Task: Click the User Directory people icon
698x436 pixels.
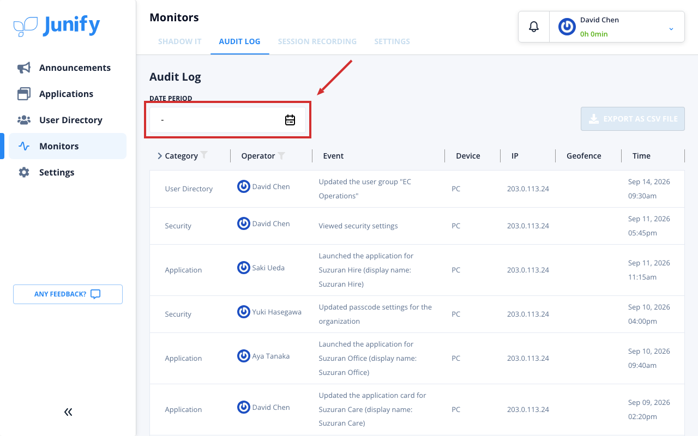Action: [x=24, y=120]
